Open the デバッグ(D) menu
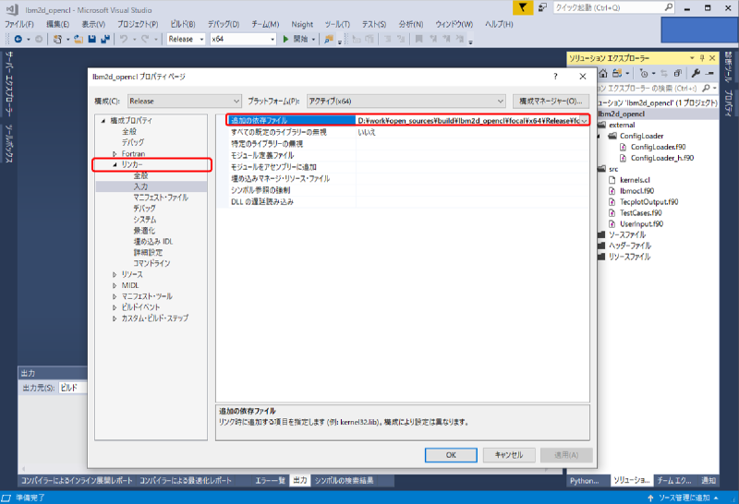Screen dimensions: 739x504 [x=221, y=23]
